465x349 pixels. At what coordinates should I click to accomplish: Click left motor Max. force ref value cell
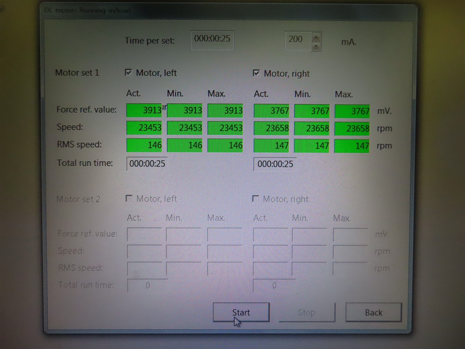pyautogui.click(x=225, y=111)
